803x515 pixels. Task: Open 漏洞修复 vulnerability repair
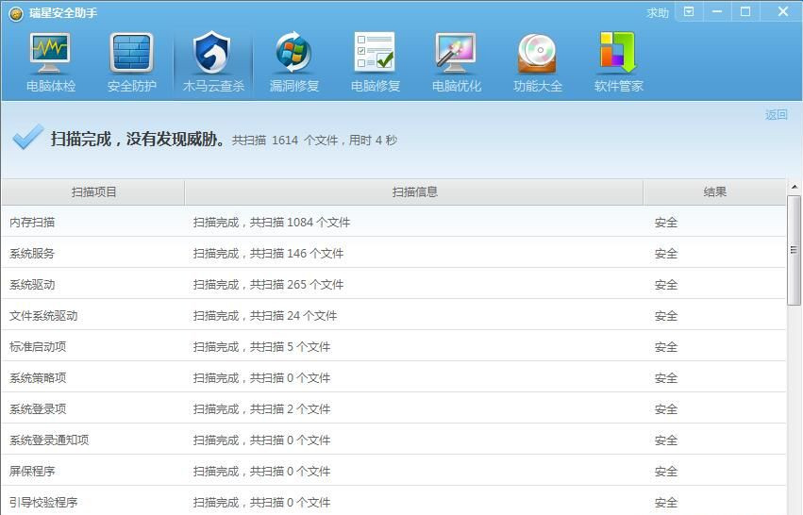pos(294,63)
